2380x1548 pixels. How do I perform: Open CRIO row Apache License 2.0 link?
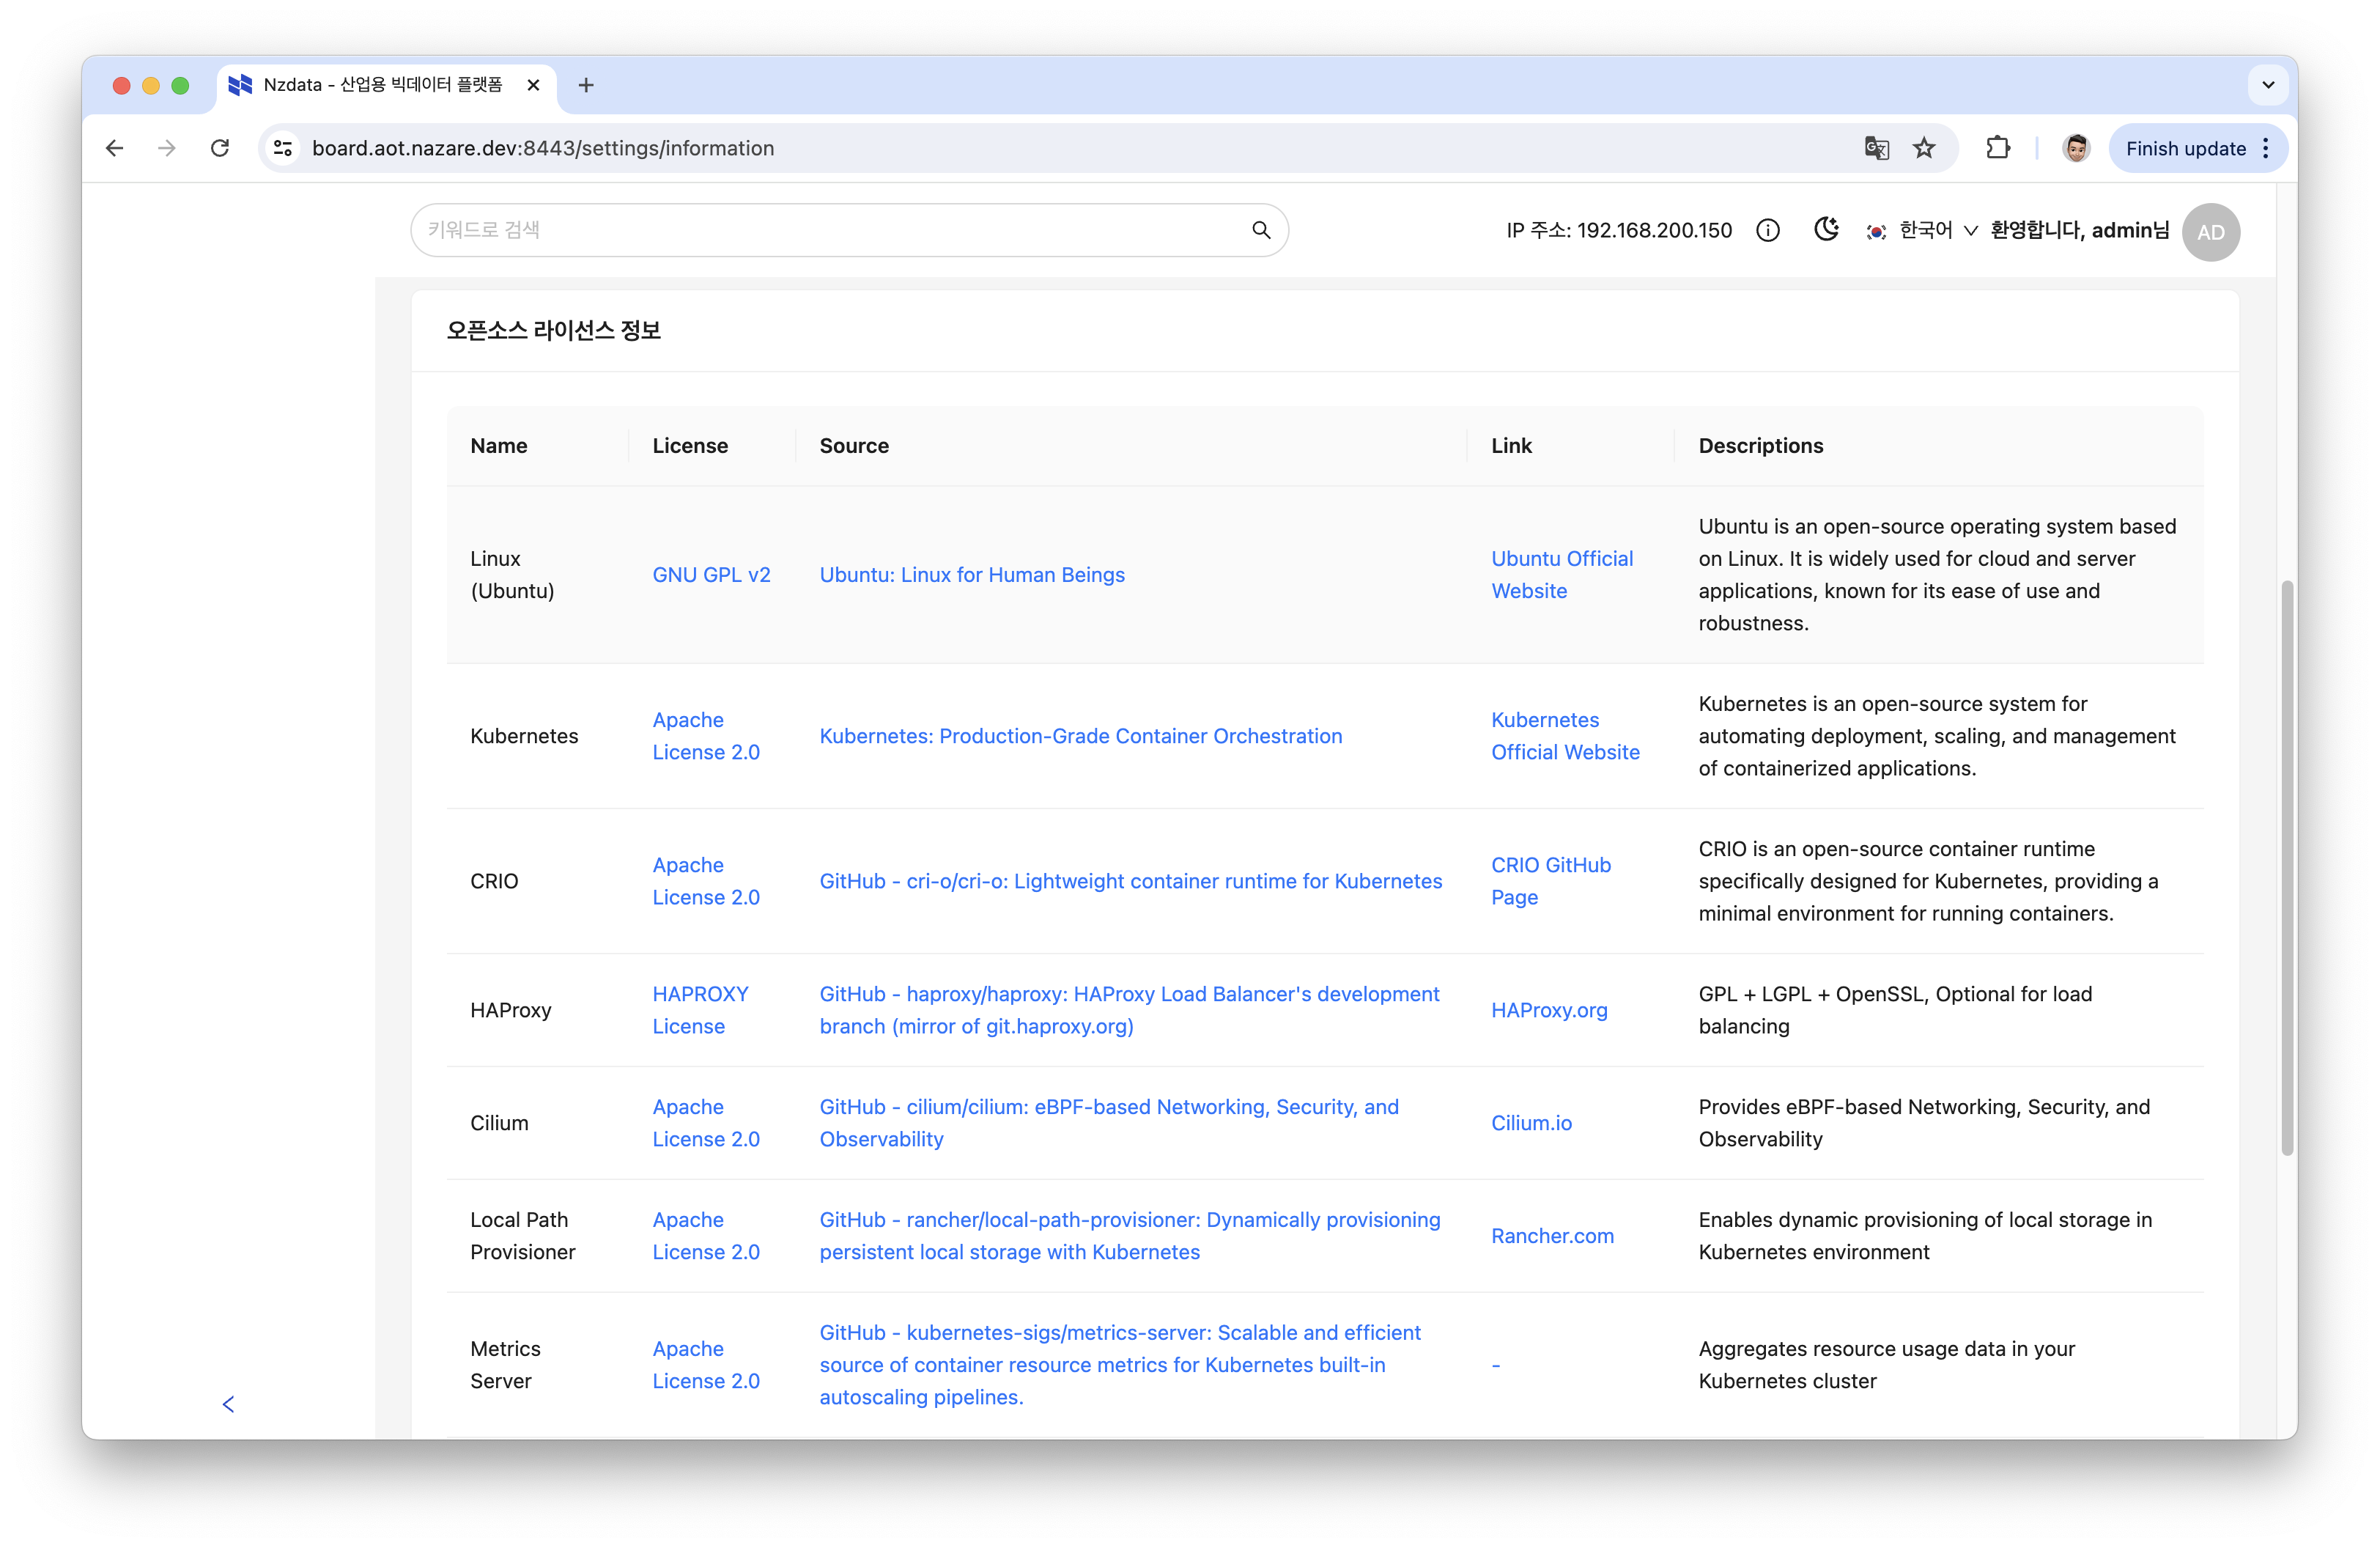(706, 881)
